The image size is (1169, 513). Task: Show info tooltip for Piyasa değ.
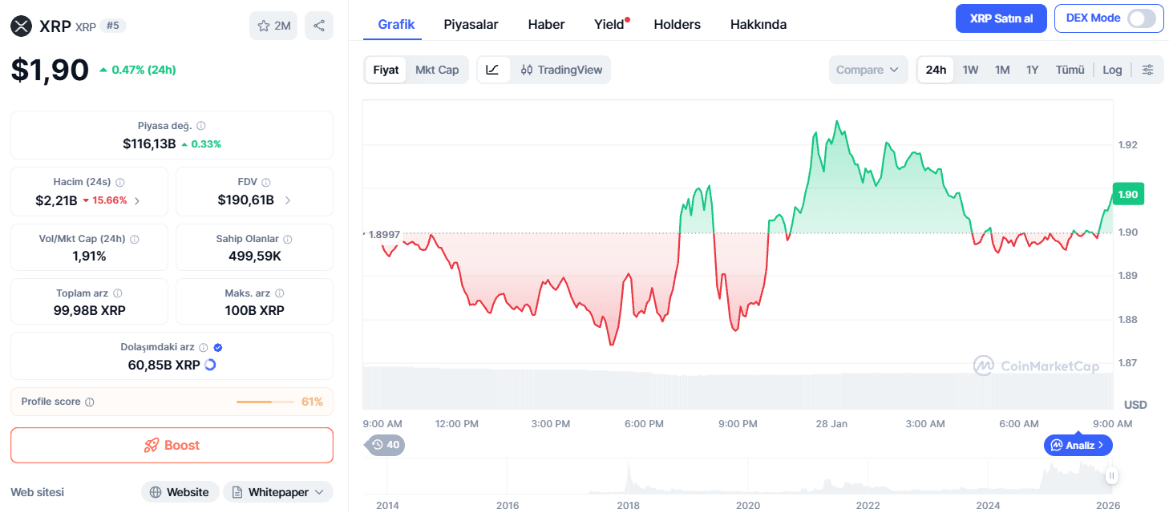tap(201, 126)
